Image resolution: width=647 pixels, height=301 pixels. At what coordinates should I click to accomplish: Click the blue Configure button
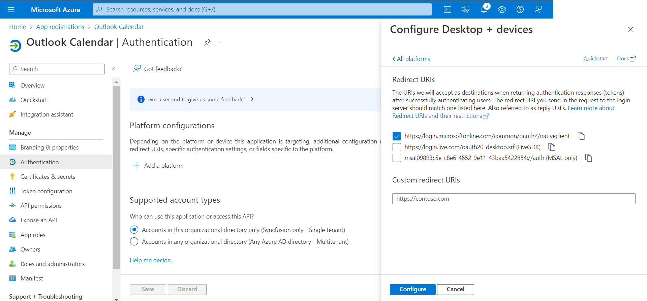(412, 289)
